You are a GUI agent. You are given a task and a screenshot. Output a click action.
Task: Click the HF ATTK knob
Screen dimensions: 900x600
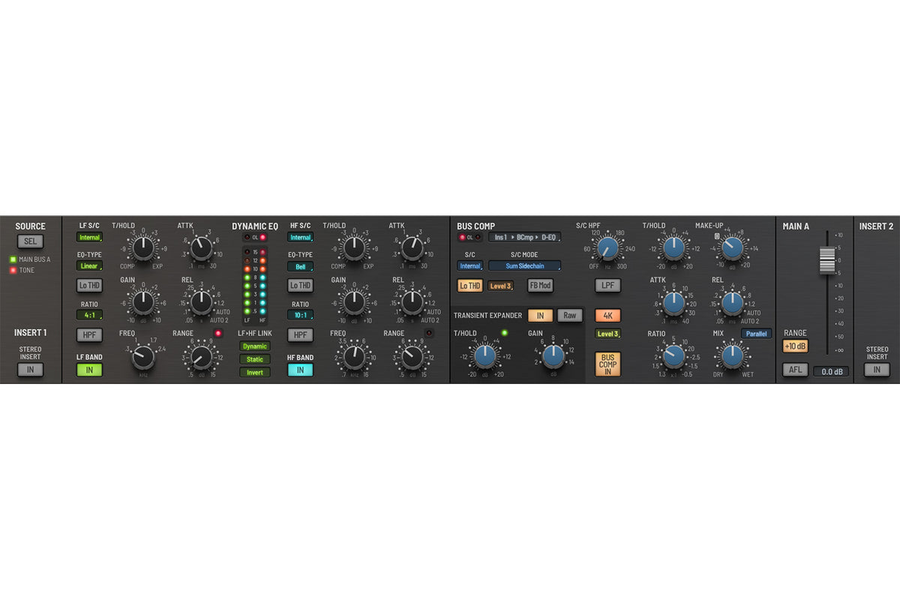(412, 247)
